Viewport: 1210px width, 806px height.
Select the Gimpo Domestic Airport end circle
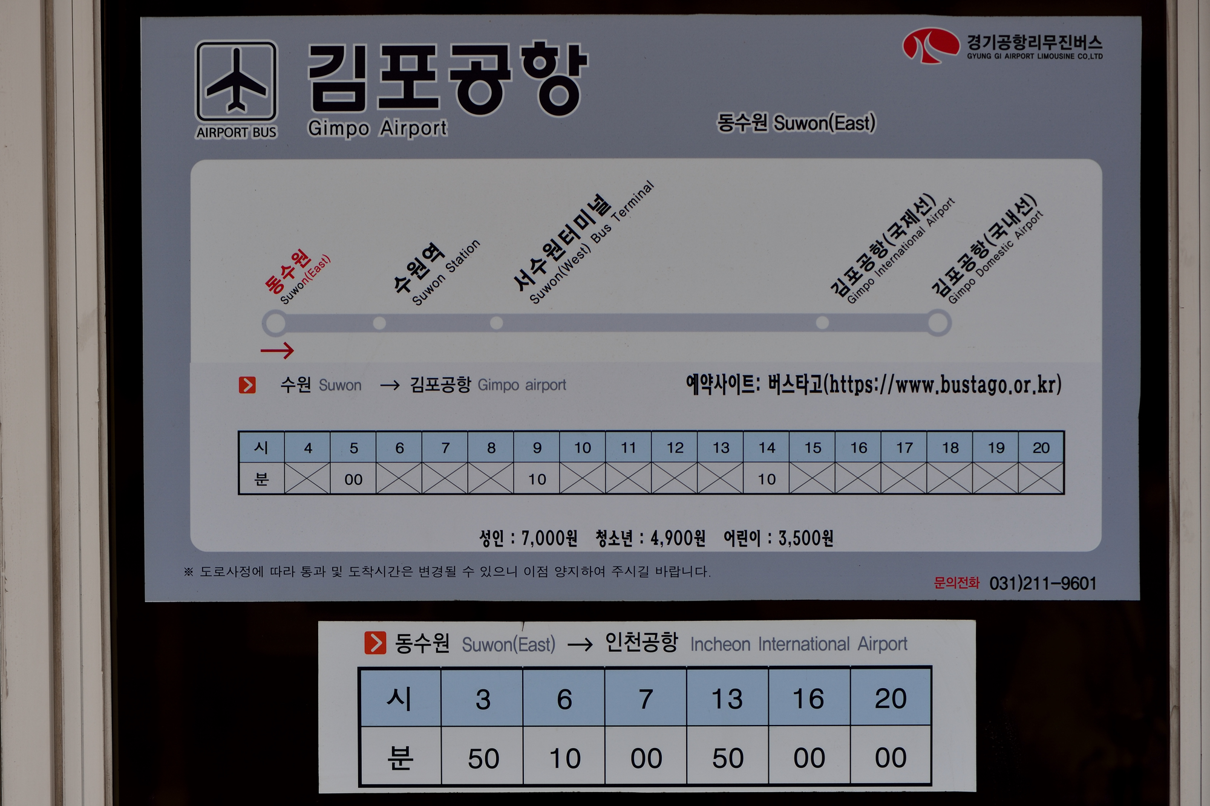(938, 323)
